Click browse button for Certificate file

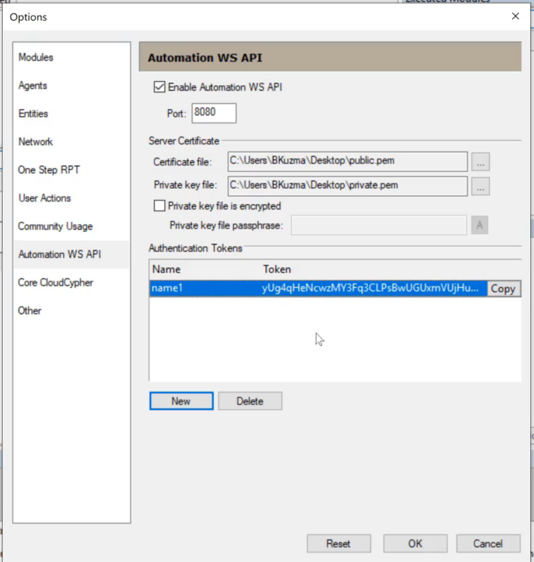pos(480,162)
